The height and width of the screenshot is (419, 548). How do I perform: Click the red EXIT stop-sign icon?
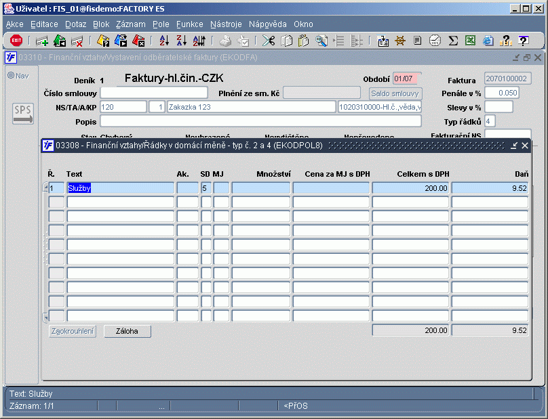pyautogui.click(x=16, y=41)
